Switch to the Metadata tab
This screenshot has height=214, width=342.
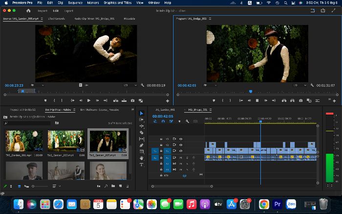[x=129, y=19]
